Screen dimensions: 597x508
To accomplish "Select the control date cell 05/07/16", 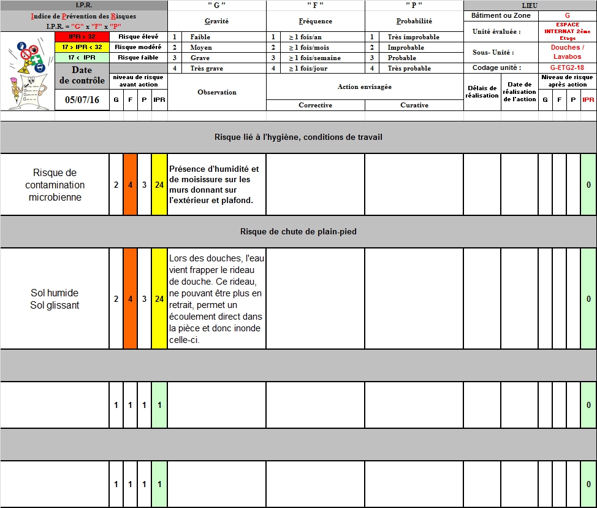I will tap(82, 100).
